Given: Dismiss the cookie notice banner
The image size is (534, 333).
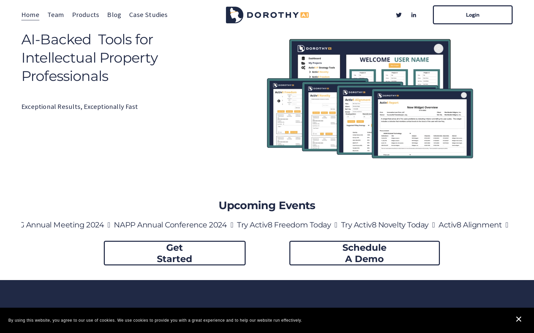Looking at the screenshot, I should pyautogui.click(x=519, y=319).
